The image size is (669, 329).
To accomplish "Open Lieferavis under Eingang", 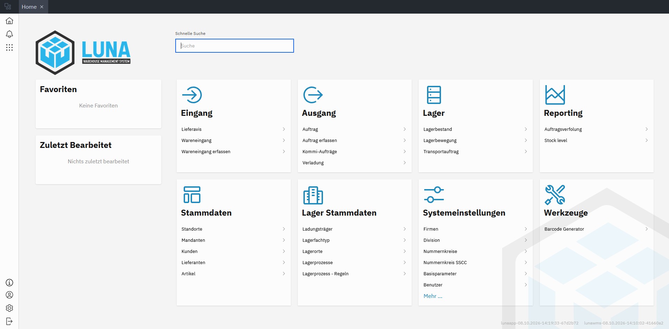I will point(233,129).
